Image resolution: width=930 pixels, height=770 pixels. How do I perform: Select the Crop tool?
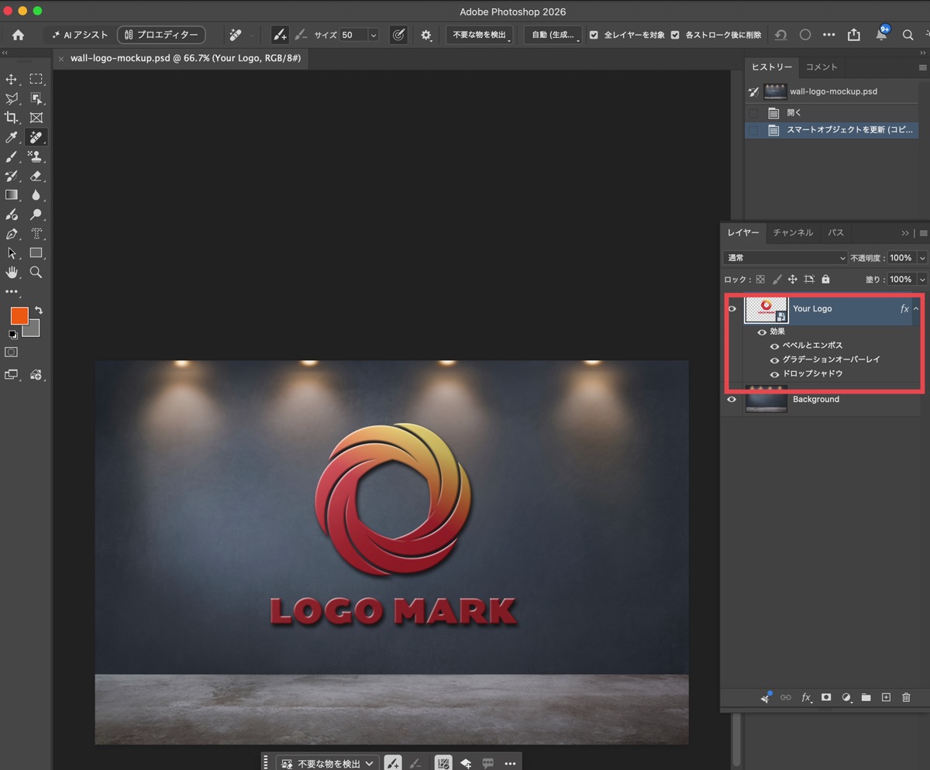click(12, 118)
